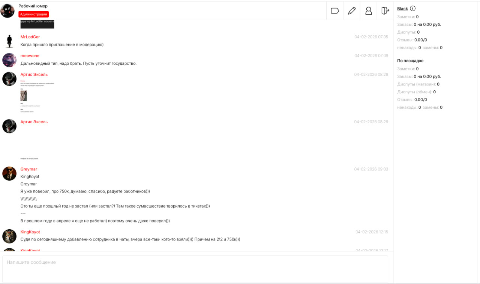Click MrLodGer's avatar image
Viewport: 480px width, 284px height.
coord(9,41)
